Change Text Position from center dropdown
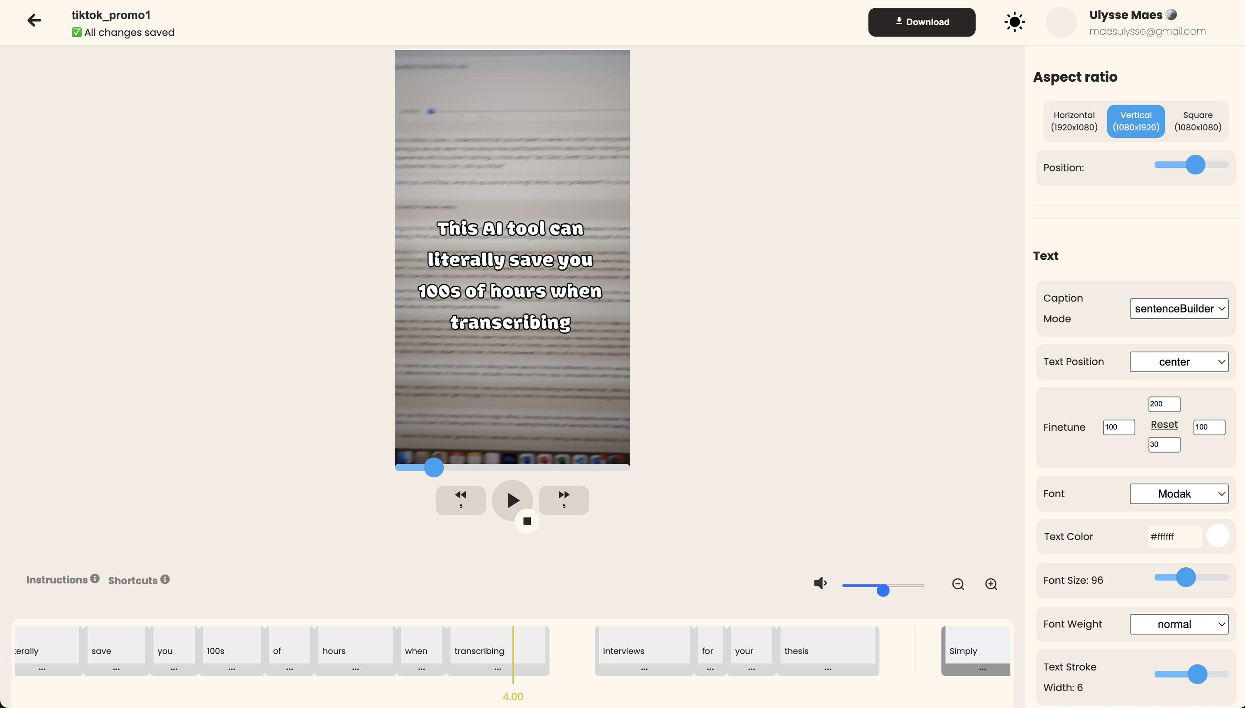The image size is (1245, 708). pyautogui.click(x=1180, y=361)
